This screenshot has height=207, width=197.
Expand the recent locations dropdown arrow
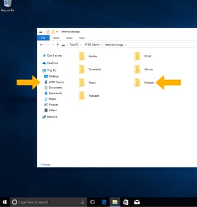pos(53,45)
